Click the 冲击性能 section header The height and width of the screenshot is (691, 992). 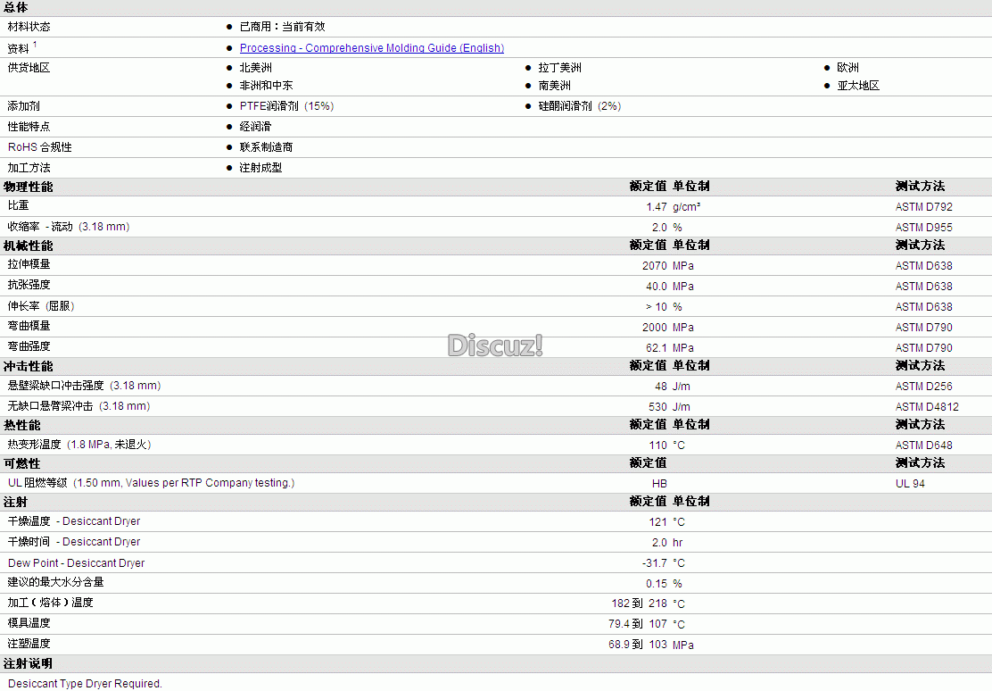pos(29,367)
